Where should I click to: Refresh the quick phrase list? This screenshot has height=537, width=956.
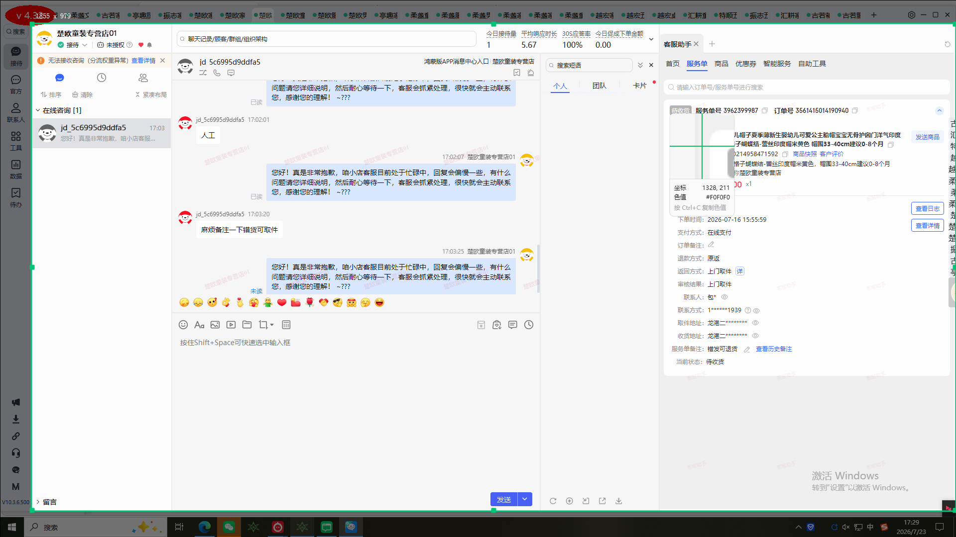tap(553, 501)
